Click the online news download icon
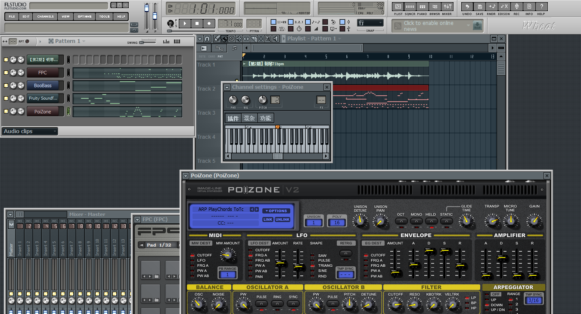Image resolution: width=581 pixels, height=314 pixels. coord(477,26)
